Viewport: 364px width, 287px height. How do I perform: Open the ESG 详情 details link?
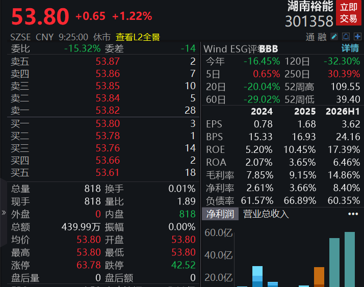pyautogui.click(x=350, y=48)
